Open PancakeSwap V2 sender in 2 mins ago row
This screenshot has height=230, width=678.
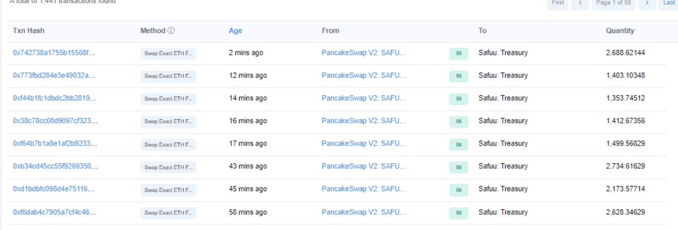[364, 53]
